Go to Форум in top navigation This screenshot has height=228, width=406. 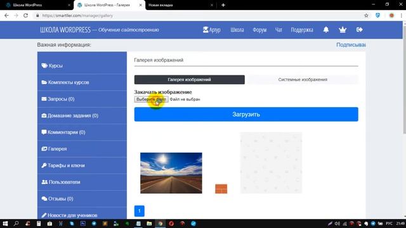click(259, 30)
